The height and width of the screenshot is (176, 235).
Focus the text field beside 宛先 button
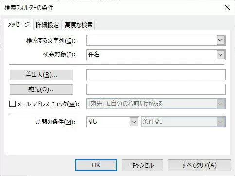point(156,89)
